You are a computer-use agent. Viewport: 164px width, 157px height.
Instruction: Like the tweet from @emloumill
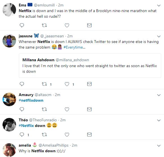(x=67, y=25)
